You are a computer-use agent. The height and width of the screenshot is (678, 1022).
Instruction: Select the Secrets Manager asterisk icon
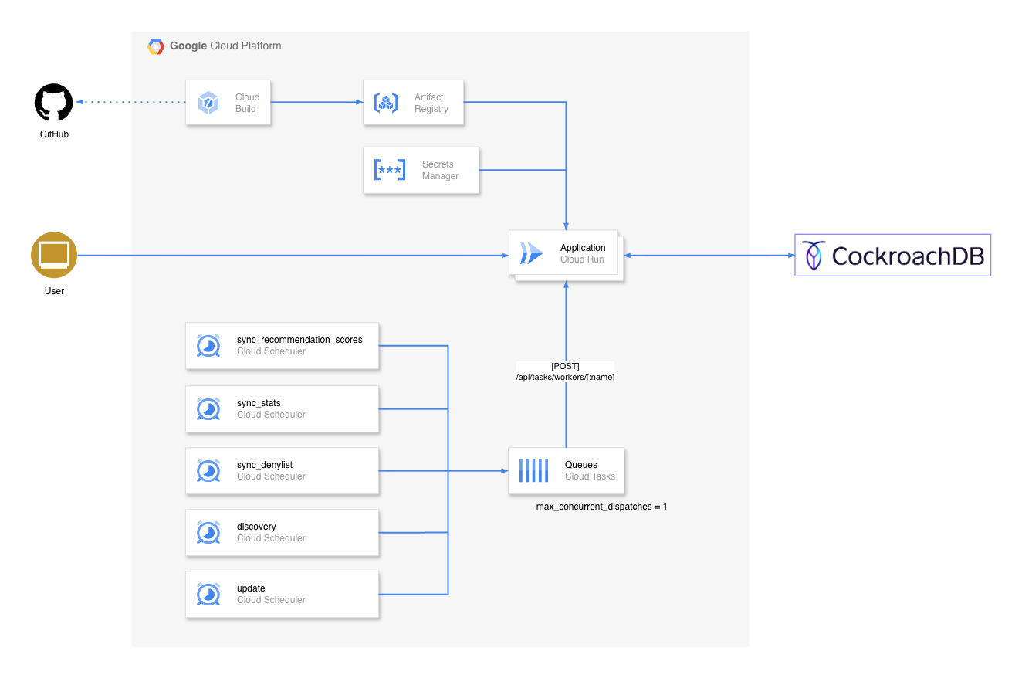(390, 170)
